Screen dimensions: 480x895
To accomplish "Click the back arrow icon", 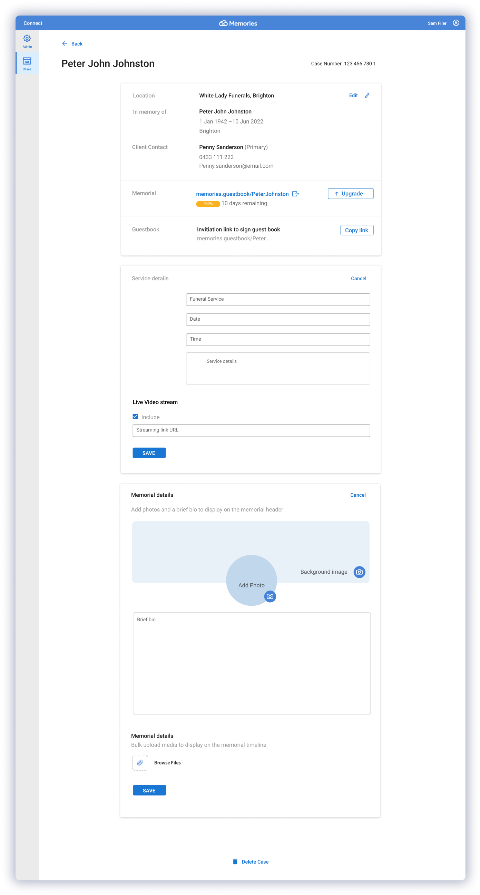I will click(65, 43).
